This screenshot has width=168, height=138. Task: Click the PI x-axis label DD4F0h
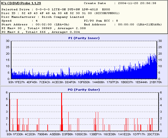70,82
